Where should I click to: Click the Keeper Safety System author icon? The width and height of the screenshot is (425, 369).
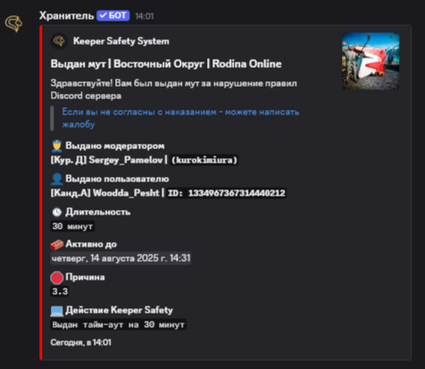59,41
